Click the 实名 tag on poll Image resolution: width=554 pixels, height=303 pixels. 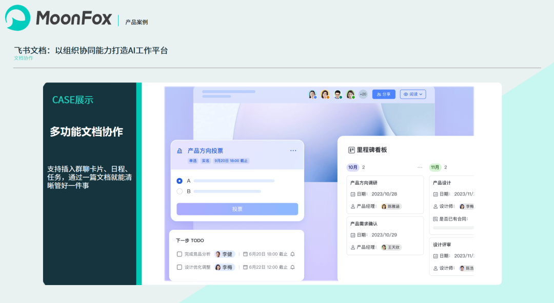206,161
